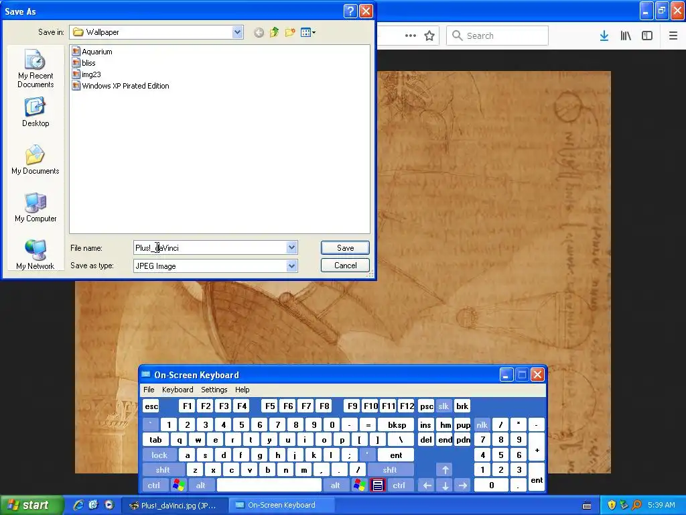Image resolution: width=686 pixels, height=515 pixels.
Task: Toggle the right shft key
Action: (390, 470)
